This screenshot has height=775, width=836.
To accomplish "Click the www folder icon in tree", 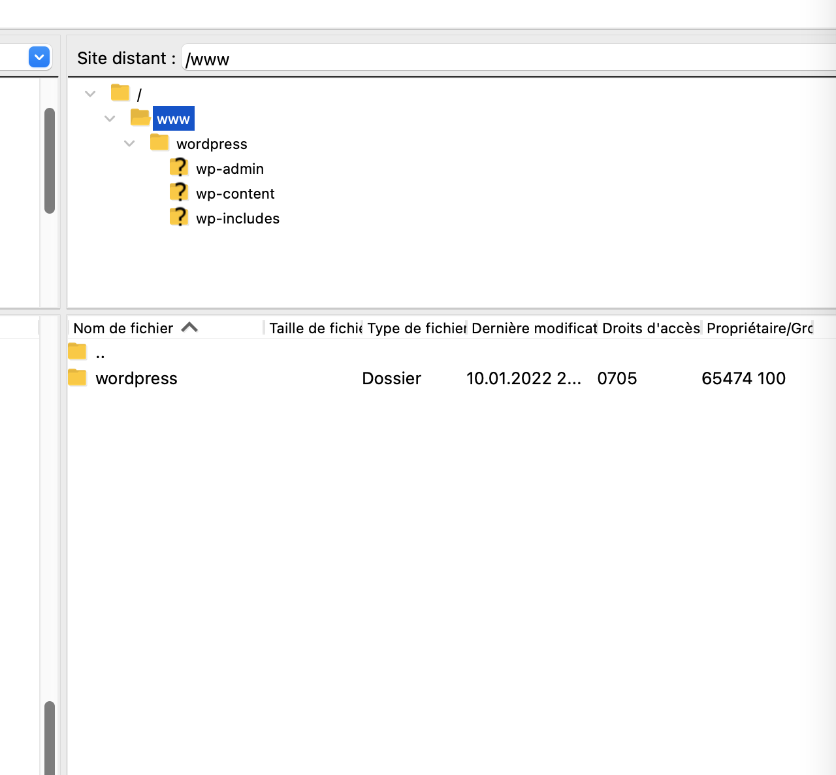I will 140,118.
